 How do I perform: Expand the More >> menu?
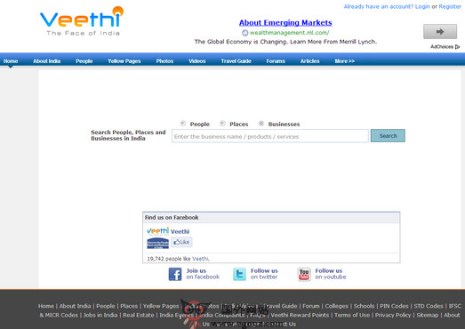click(345, 61)
